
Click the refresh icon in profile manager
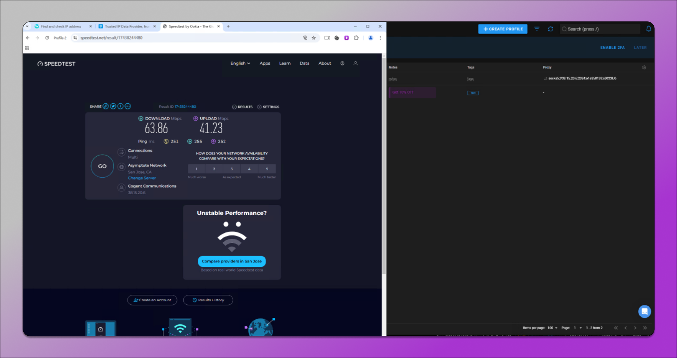click(x=551, y=29)
